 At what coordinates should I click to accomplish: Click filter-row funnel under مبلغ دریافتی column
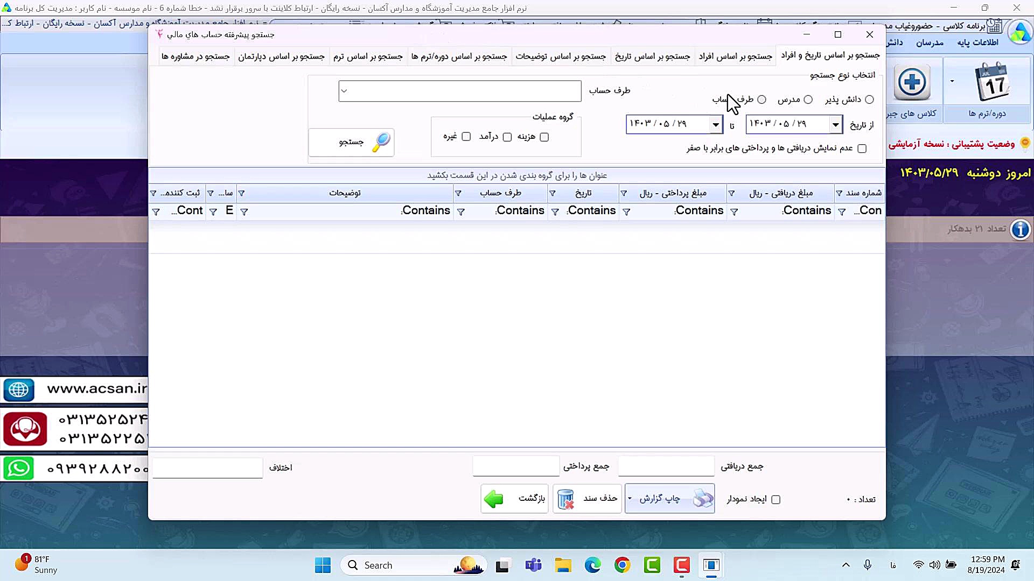pyautogui.click(x=733, y=212)
